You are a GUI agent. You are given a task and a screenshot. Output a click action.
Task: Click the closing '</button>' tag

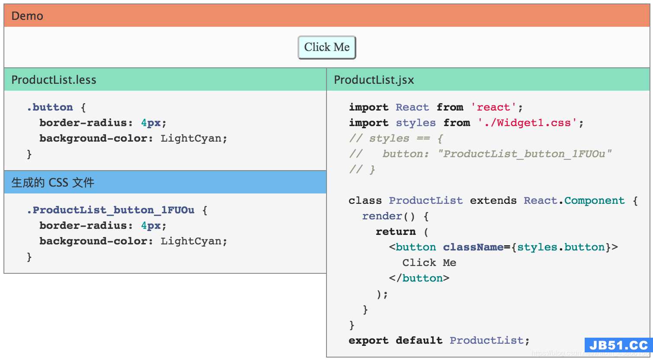[419, 278]
